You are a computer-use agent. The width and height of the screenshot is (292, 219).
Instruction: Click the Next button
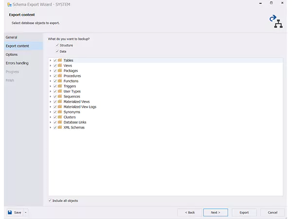(216, 213)
